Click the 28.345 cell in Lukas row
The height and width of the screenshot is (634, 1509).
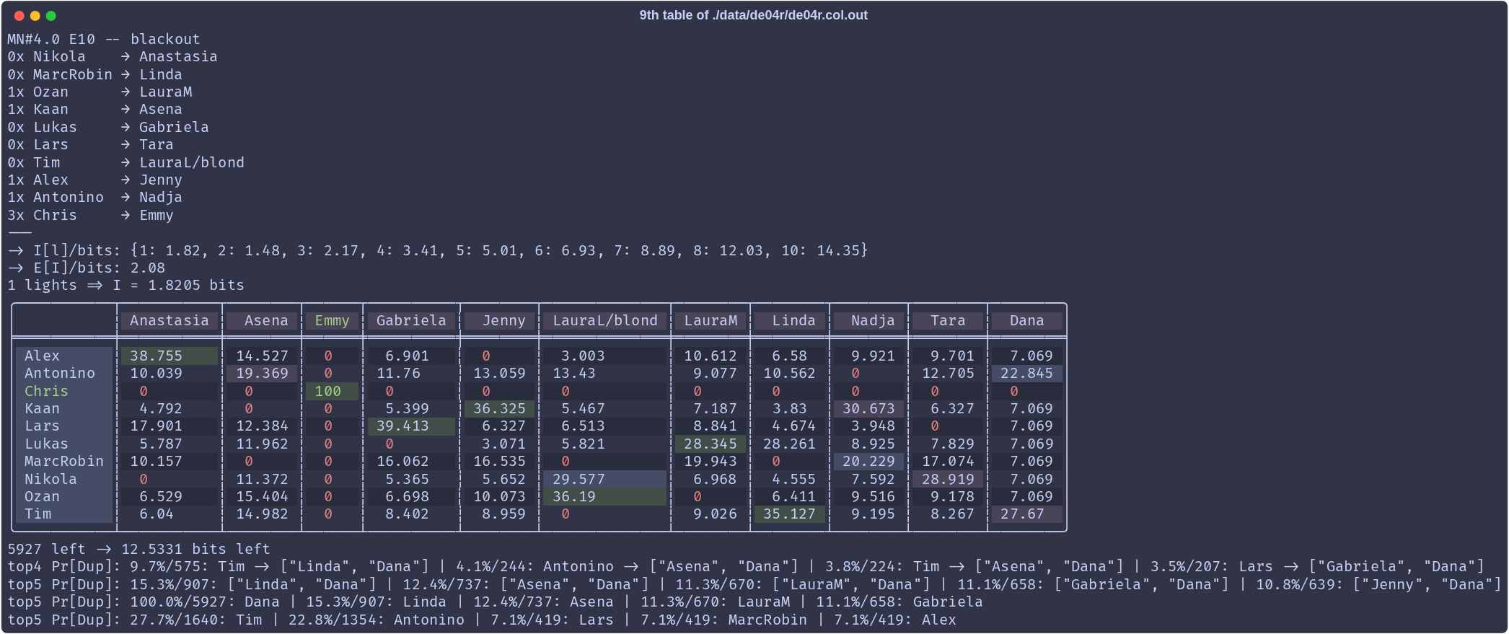pyautogui.click(x=710, y=444)
